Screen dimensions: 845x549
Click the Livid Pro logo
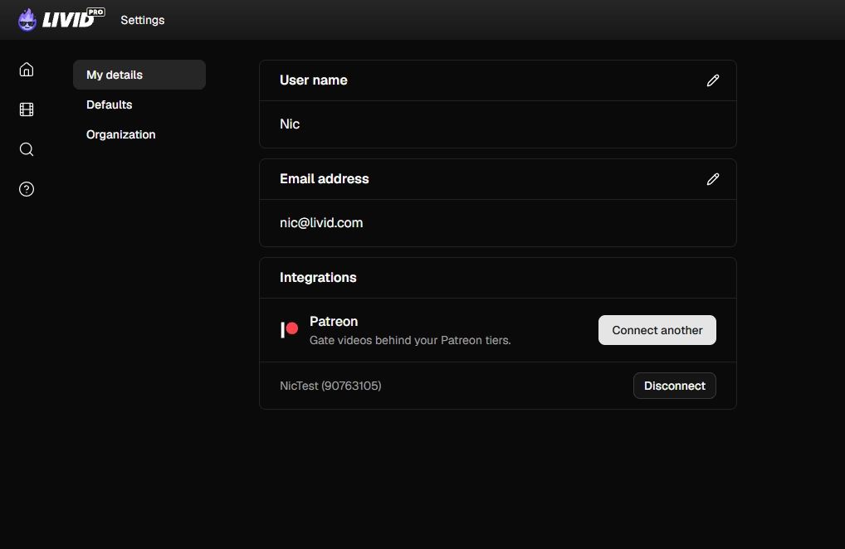(61, 19)
